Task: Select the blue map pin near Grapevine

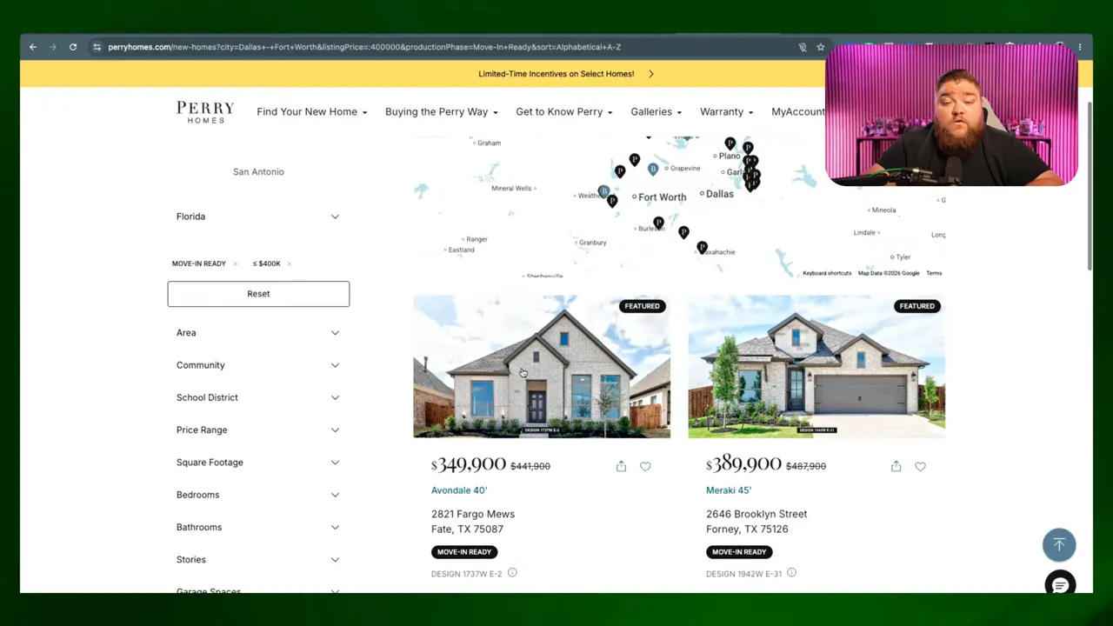Action: point(653,169)
